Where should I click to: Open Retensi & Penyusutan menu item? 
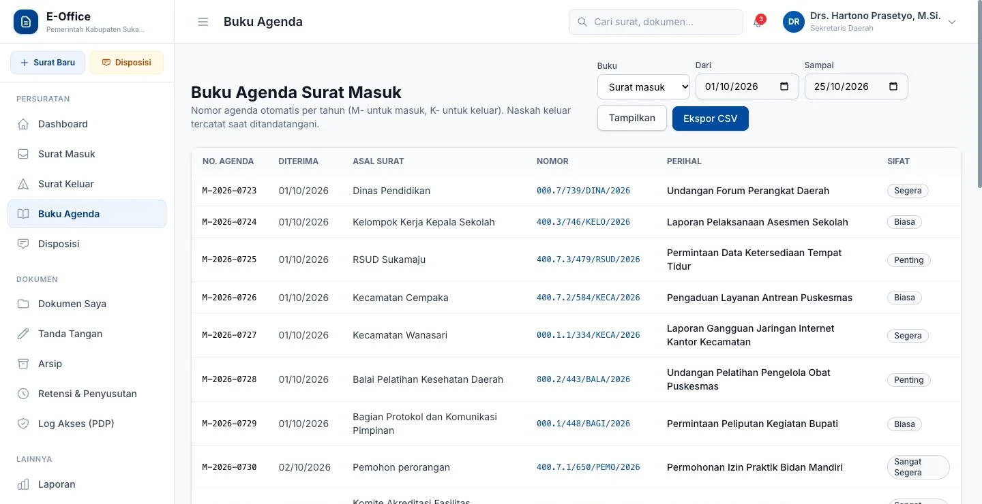[87, 394]
